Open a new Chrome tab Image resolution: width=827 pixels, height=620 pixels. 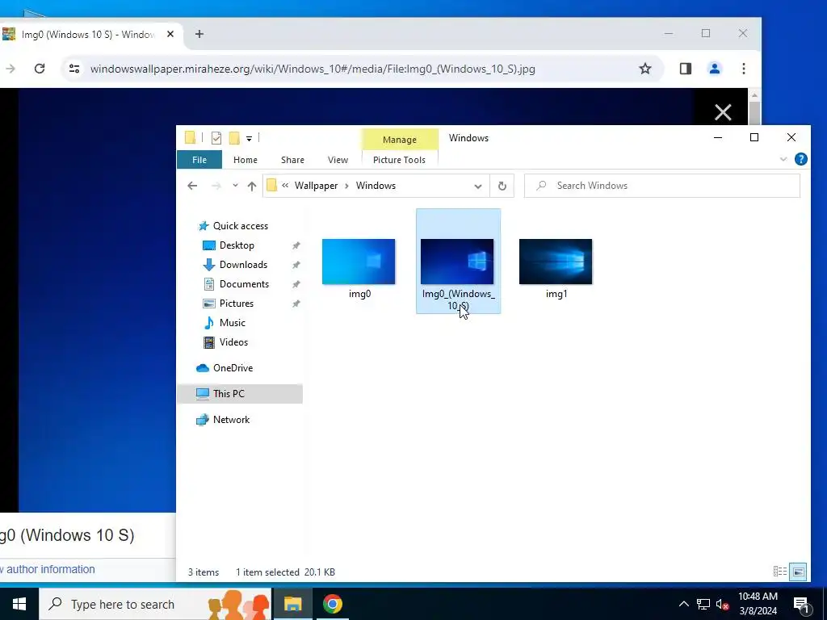pyautogui.click(x=199, y=34)
